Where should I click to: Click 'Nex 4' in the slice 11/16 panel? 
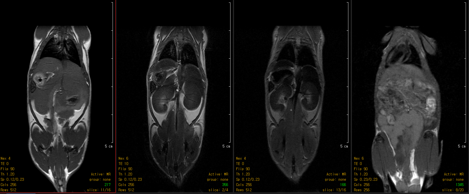pos(6,158)
